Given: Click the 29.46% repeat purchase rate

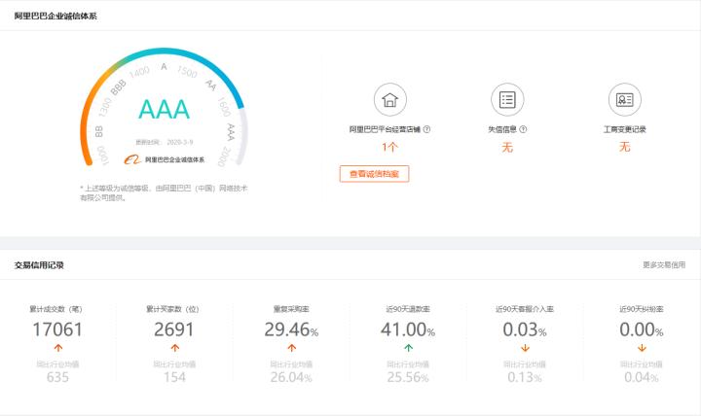Looking at the screenshot, I should (x=291, y=329).
